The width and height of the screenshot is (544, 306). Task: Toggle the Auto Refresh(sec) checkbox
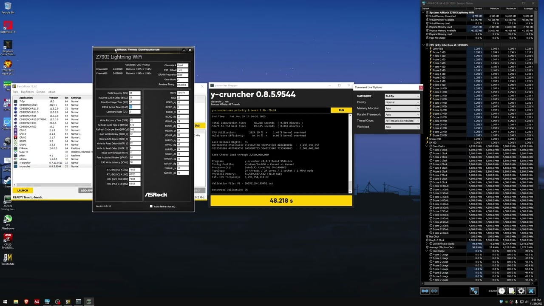click(x=151, y=207)
